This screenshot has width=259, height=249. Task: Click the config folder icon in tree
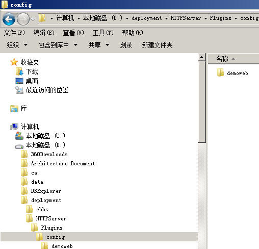[x=40, y=237]
